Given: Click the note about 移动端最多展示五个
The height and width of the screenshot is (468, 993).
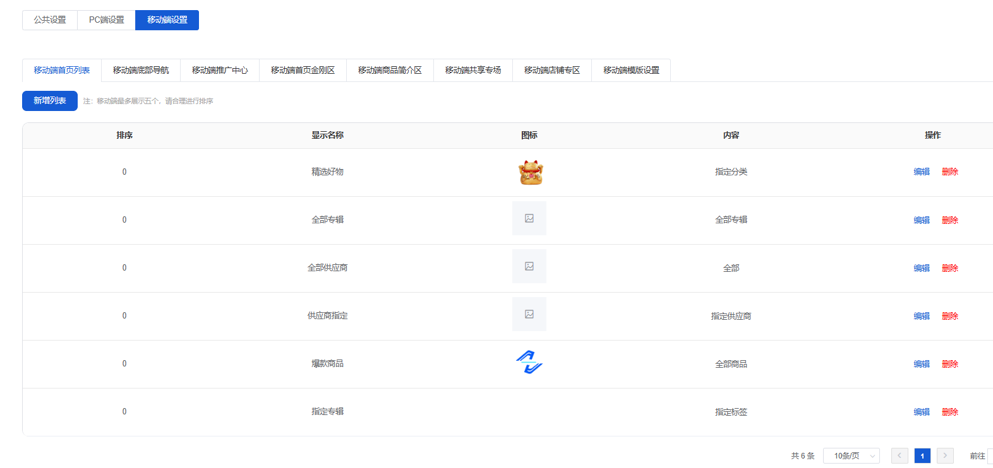Looking at the screenshot, I should (x=148, y=101).
